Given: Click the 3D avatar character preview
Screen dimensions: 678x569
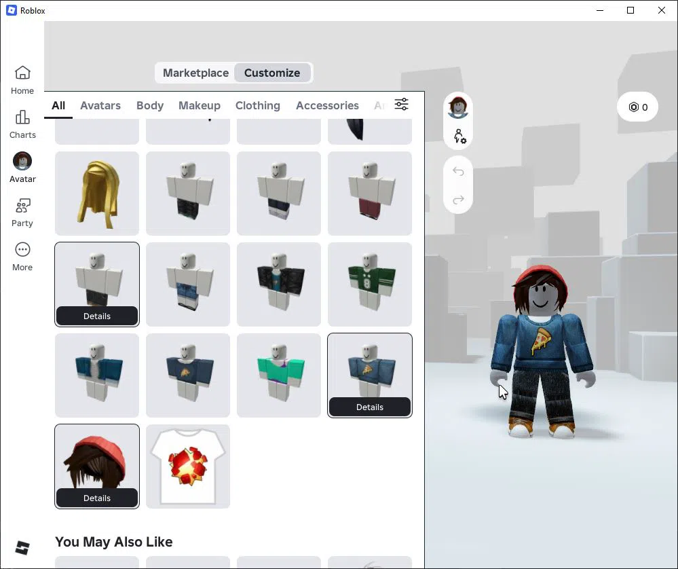Looking at the screenshot, I should [x=542, y=350].
